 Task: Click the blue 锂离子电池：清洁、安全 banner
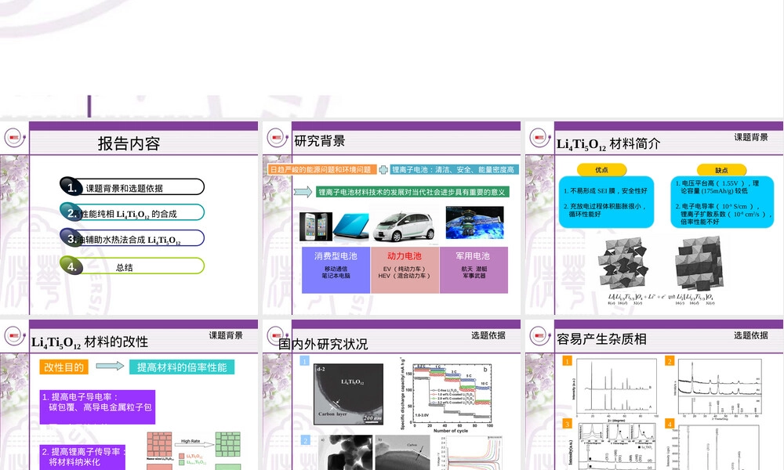(453, 170)
